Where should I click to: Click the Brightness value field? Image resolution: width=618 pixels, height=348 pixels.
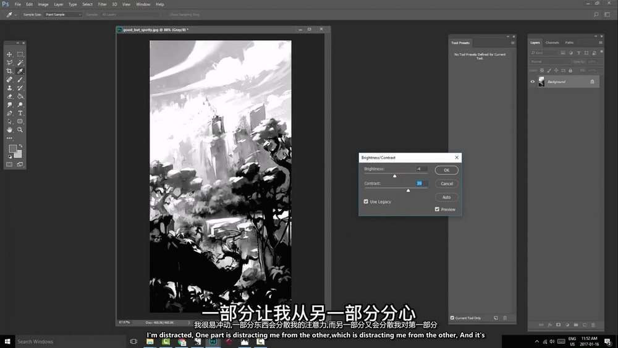tap(421, 169)
